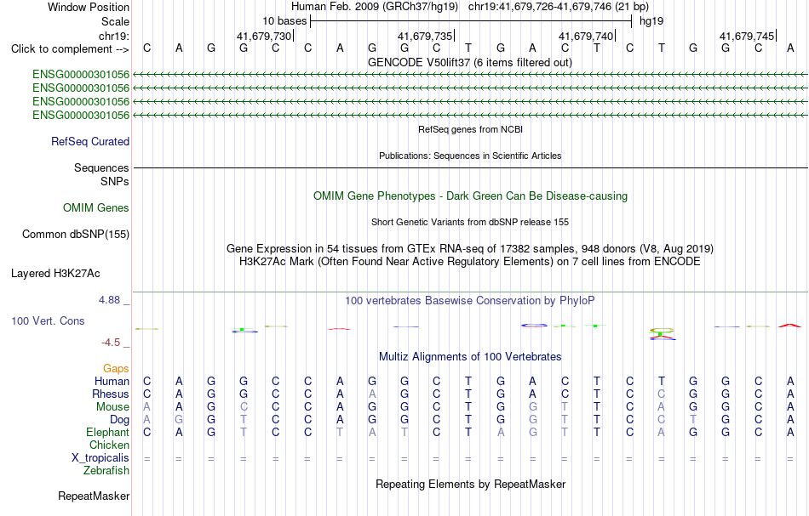Screen dimensions: 809x516
Task: Click the 4.88 upper scale value
Action: pos(110,300)
